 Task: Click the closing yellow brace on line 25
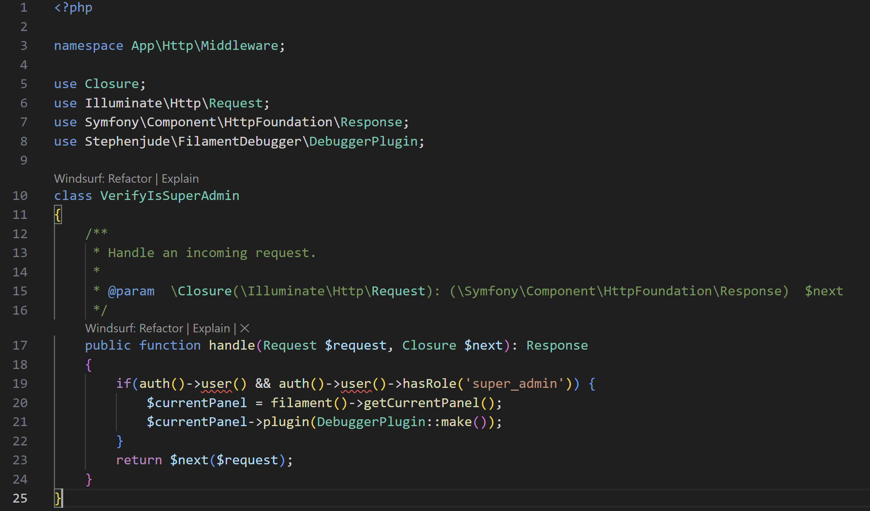click(58, 498)
